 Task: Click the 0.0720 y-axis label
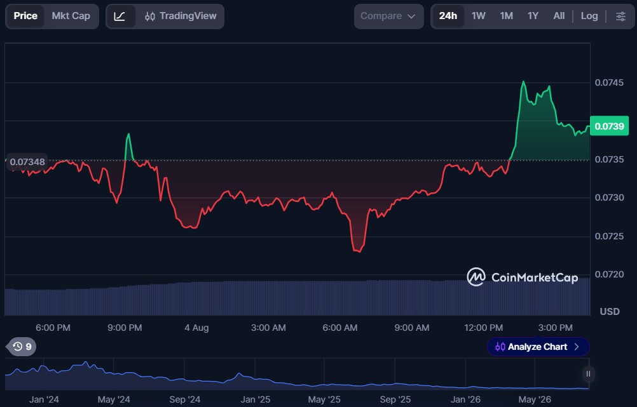tap(609, 275)
